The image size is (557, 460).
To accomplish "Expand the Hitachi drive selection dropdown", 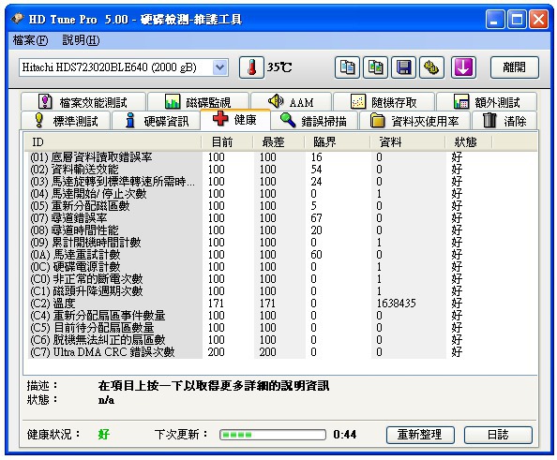I will click(x=219, y=67).
